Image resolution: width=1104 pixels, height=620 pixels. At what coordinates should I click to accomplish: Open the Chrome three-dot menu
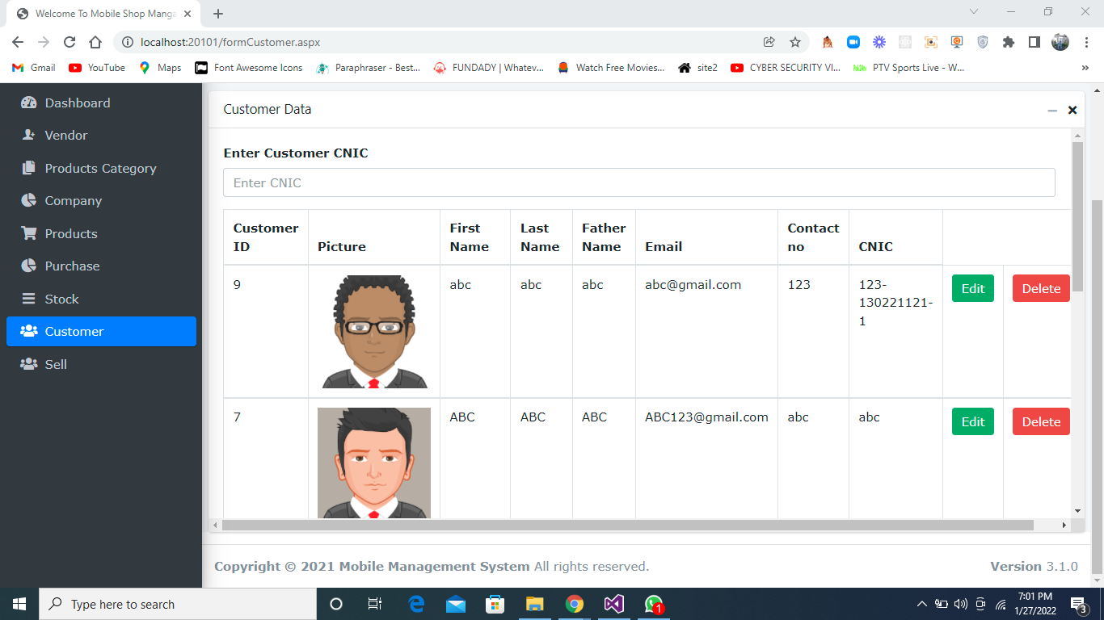point(1085,42)
